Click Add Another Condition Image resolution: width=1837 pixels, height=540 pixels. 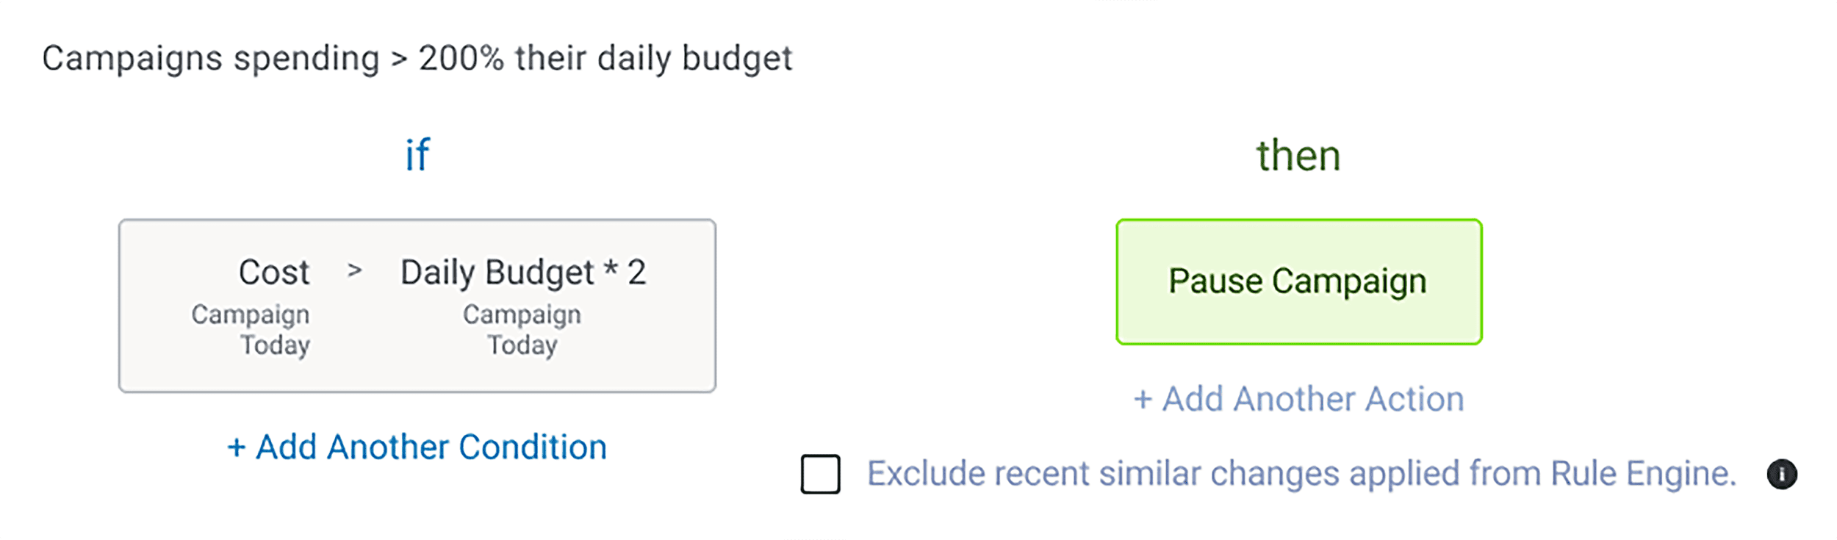pos(417,446)
